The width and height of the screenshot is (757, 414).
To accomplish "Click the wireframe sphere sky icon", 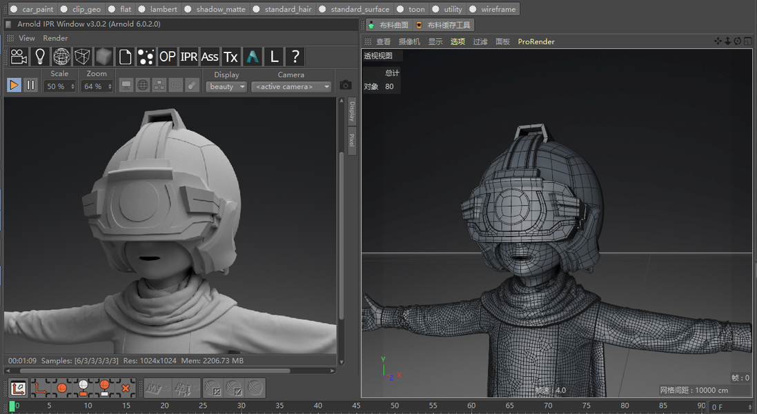I will [61, 57].
